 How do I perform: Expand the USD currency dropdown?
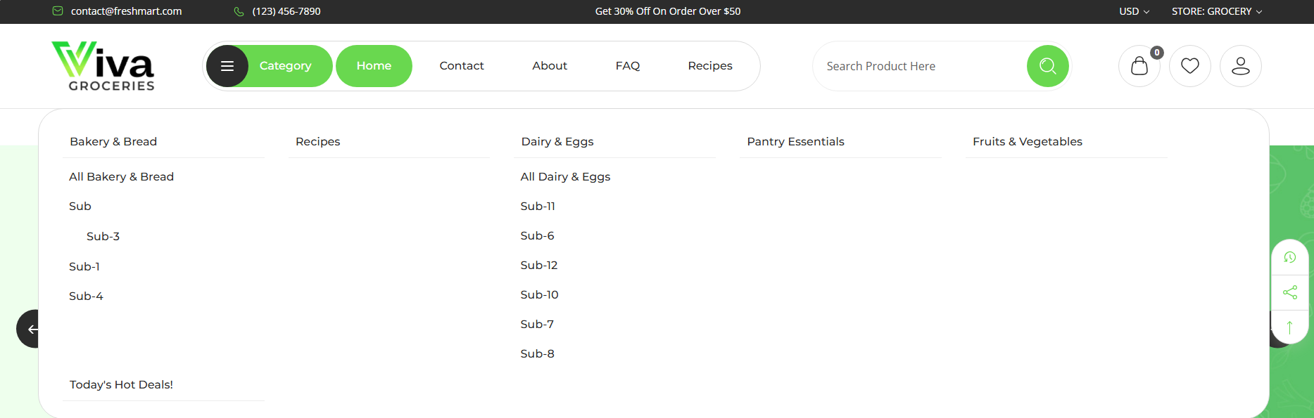(1134, 11)
